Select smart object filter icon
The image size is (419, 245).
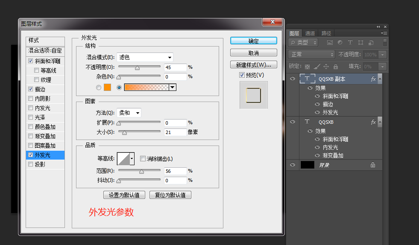(371, 43)
